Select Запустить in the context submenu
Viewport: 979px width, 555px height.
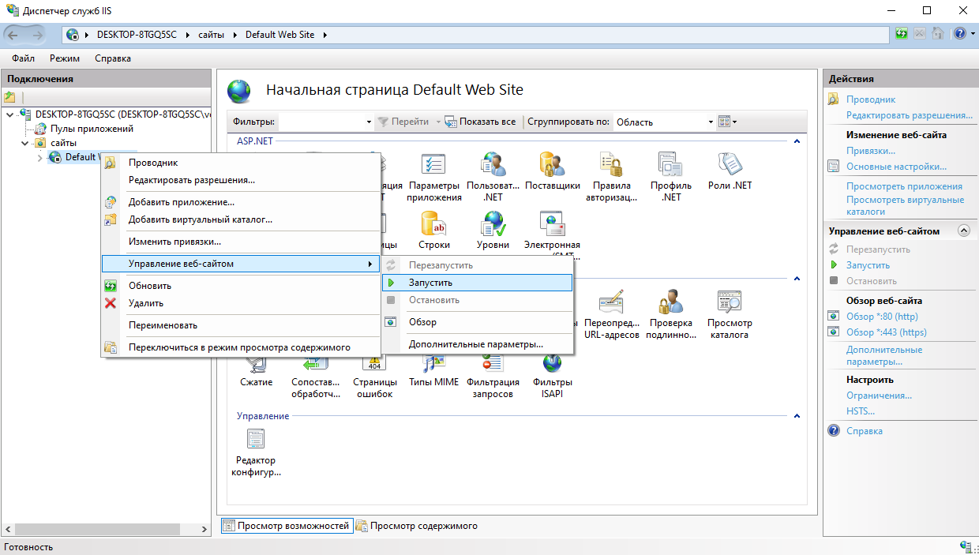click(430, 283)
